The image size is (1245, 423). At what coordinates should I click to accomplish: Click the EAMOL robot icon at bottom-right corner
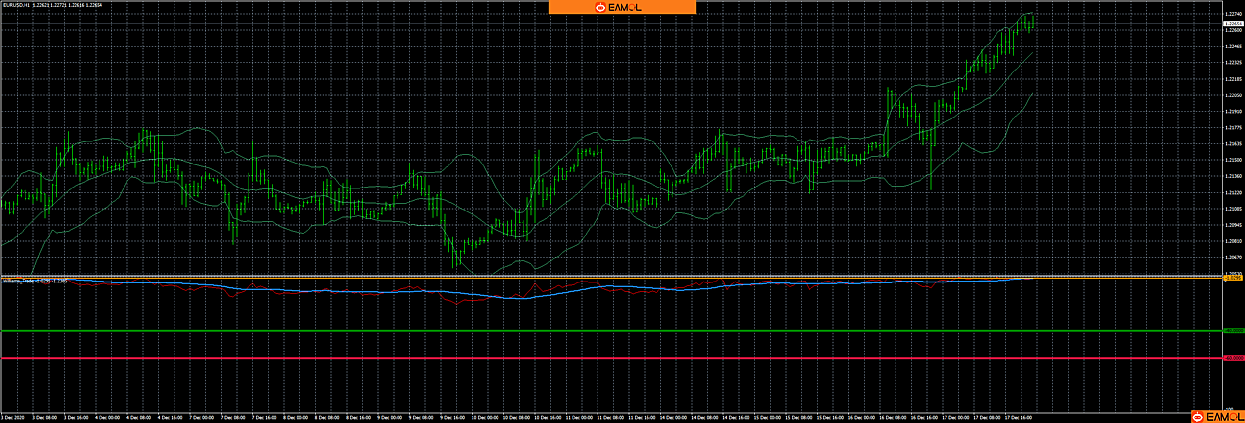[1197, 417]
